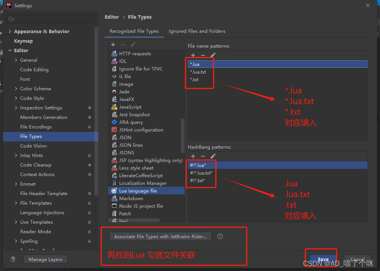Click the JIRA query diamond icon
This screenshot has width=380, height=271.
tap(114, 122)
